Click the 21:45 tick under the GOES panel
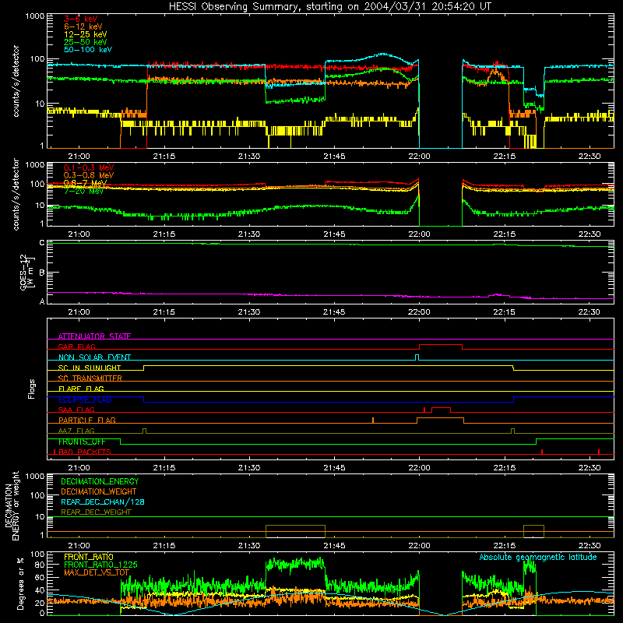Screen dimensions: 623x623 click(334, 312)
